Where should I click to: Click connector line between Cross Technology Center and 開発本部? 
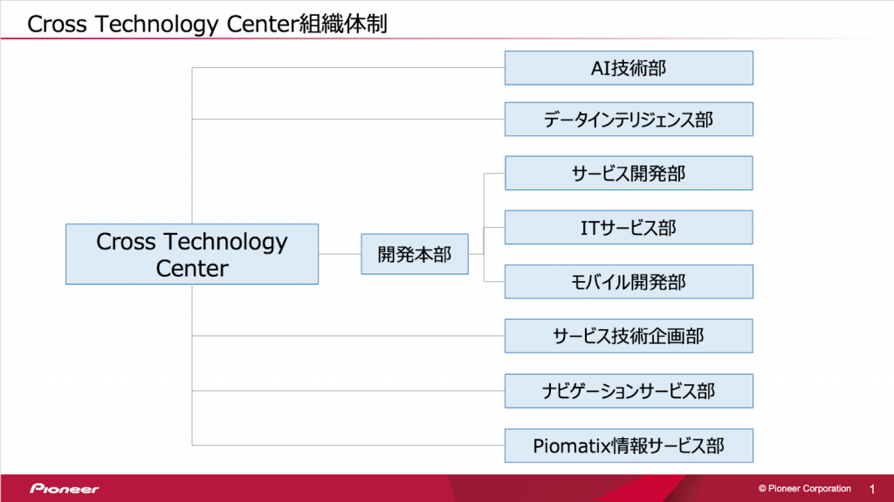(x=340, y=254)
